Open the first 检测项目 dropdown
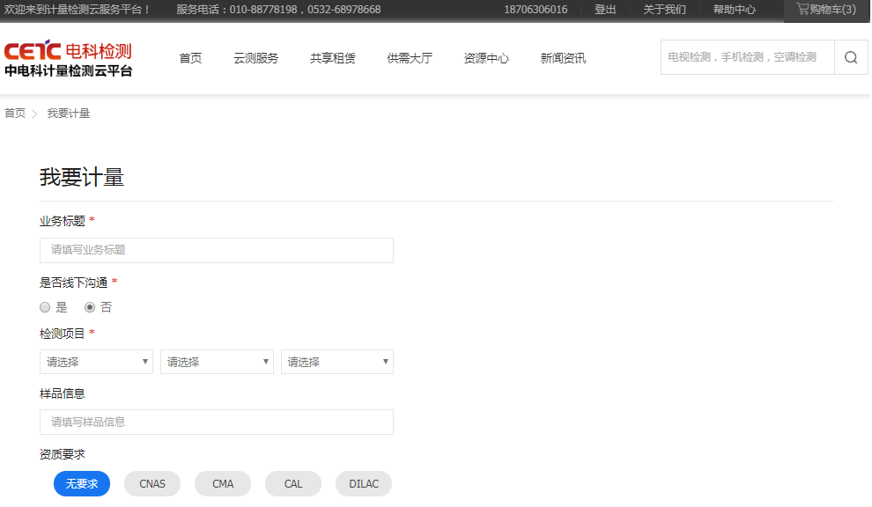This screenshot has width=872, height=507. [x=96, y=362]
